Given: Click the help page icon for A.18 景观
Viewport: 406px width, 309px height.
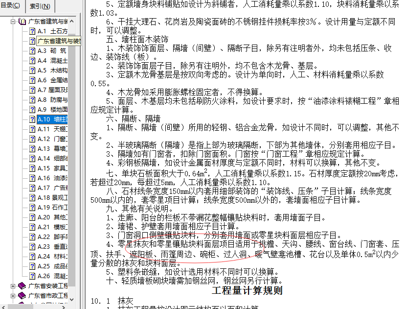Looking at the screenshot, I should pos(32,198).
